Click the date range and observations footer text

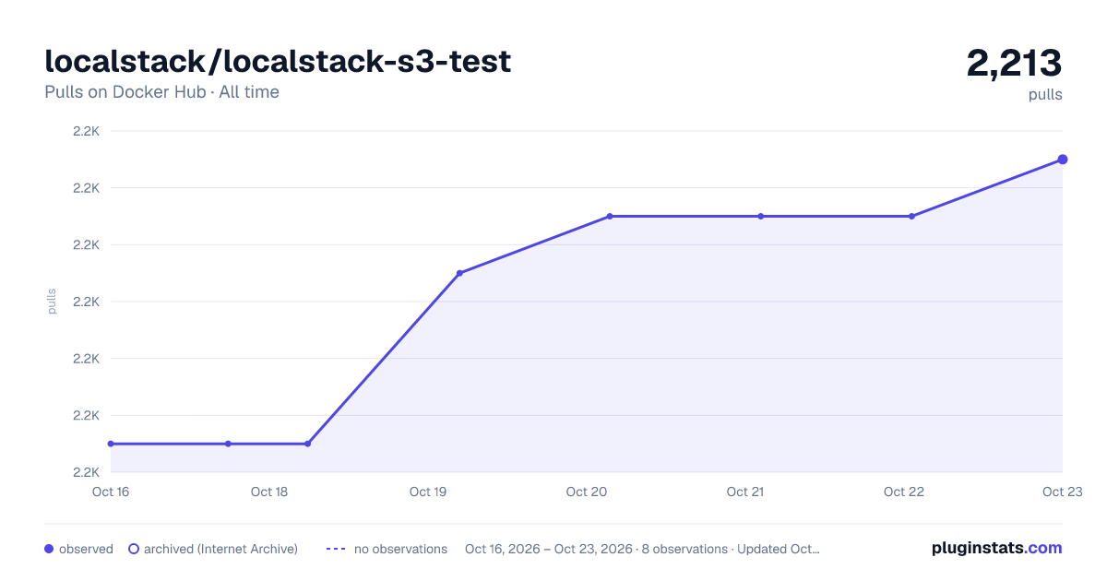click(642, 549)
